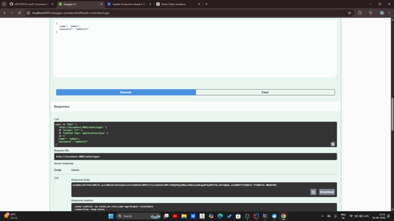This screenshot has width=394, height=221.
Task: Switch to Demo Video Guidance tab
Action: tap(176, 4)
